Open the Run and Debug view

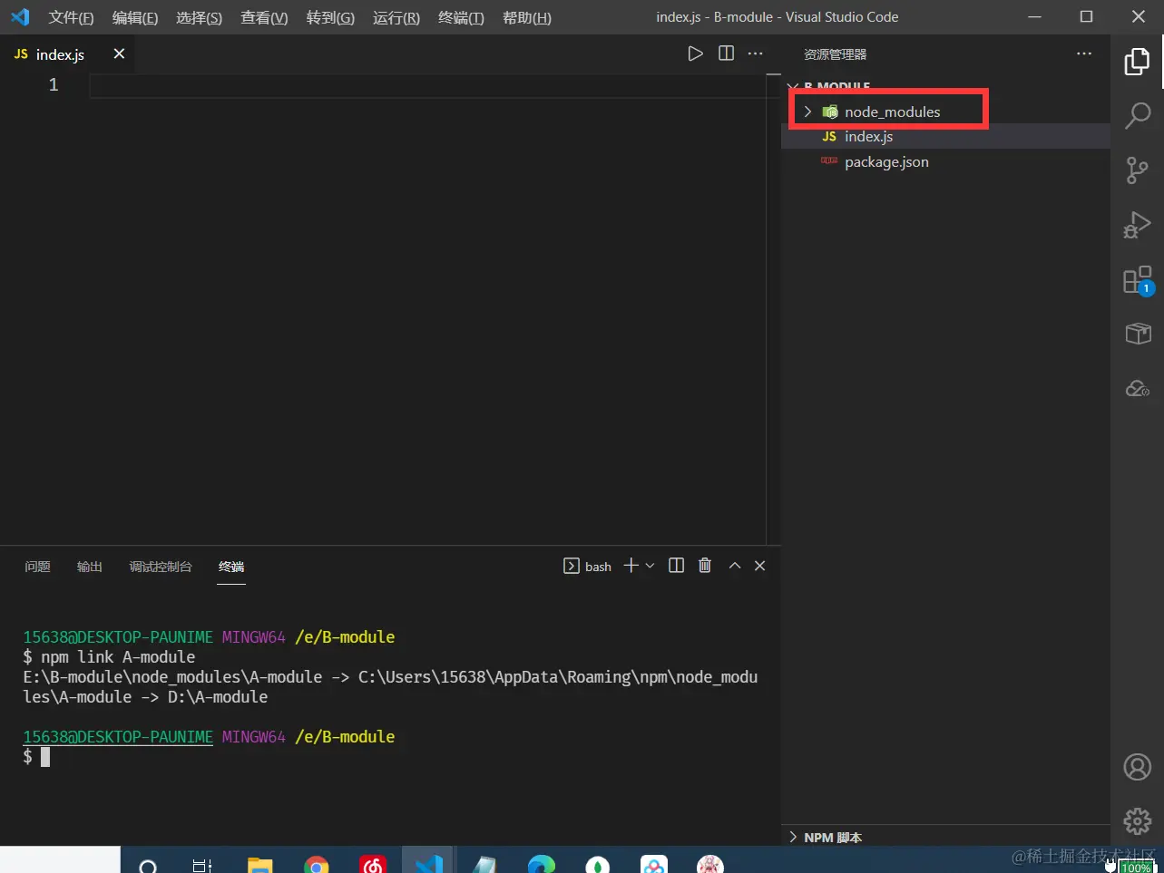(x=1137, y=225)
